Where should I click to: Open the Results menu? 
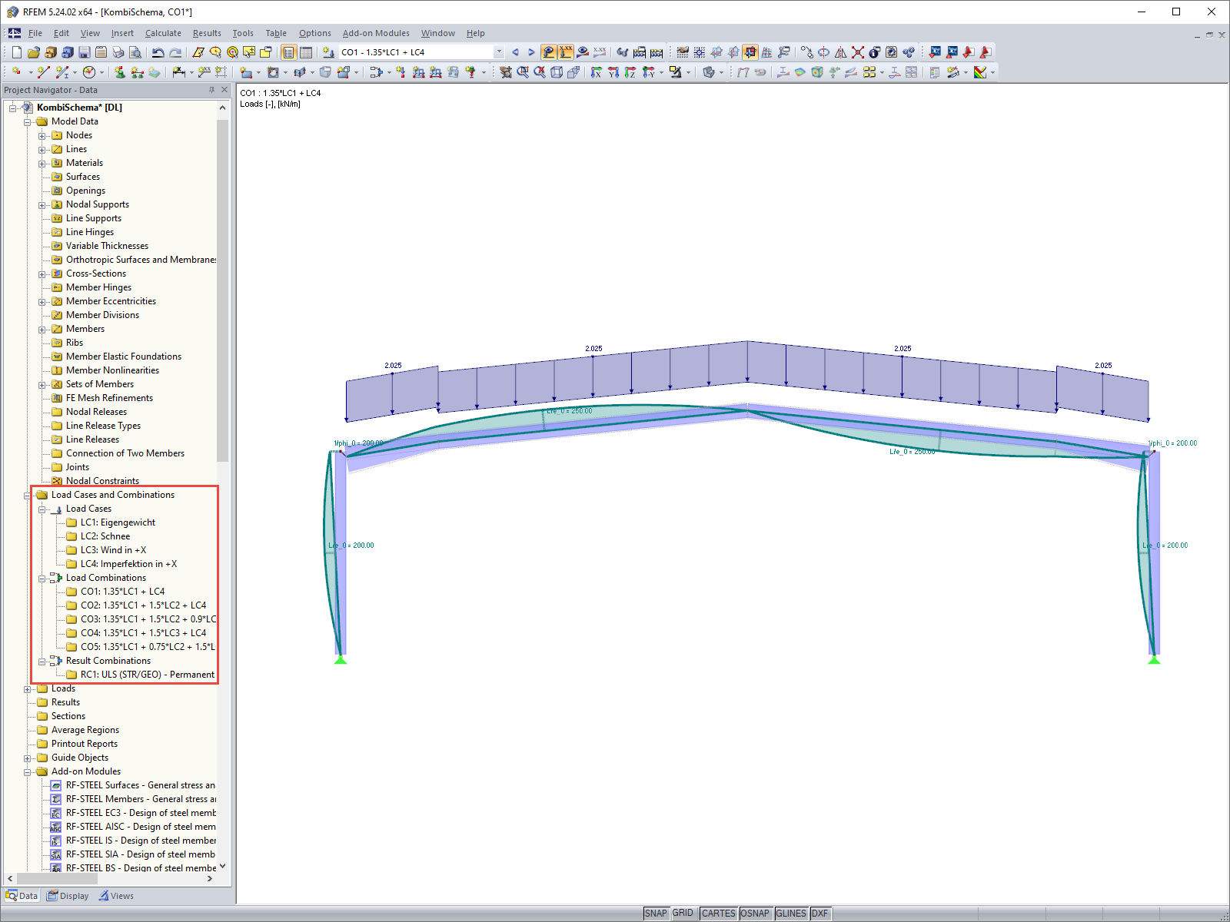click(207, 33)
